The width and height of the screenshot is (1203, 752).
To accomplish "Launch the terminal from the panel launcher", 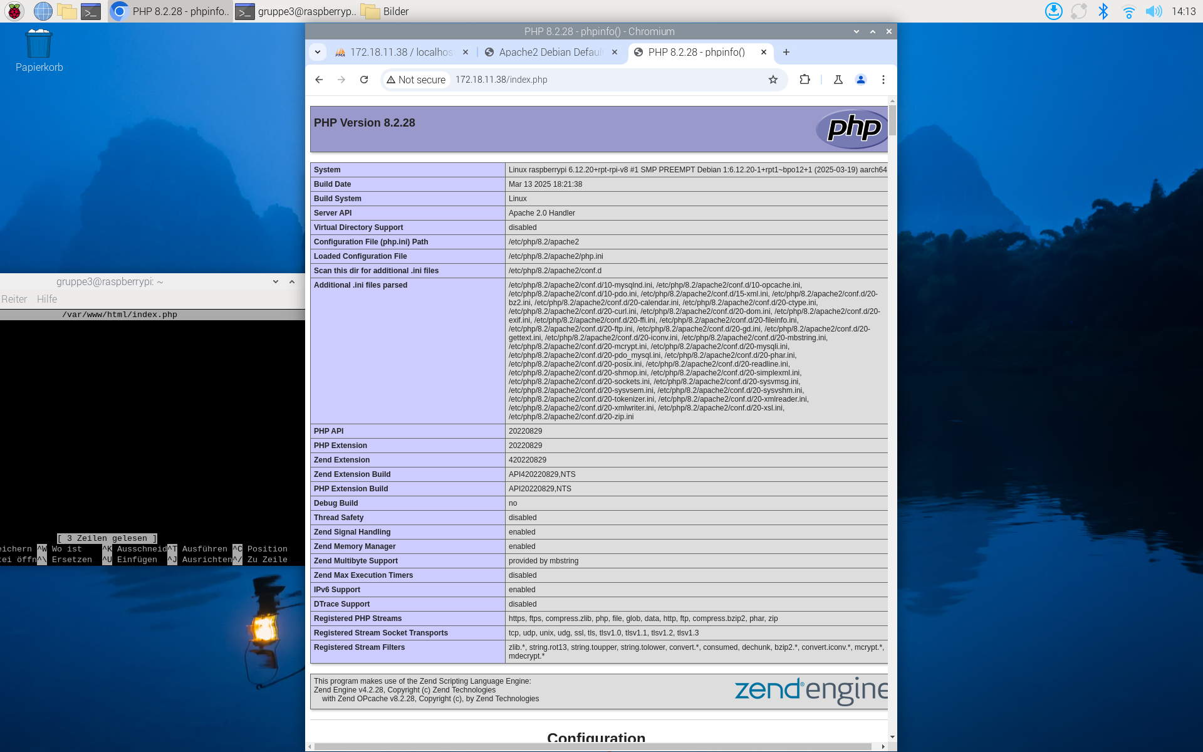I will tap(91, 11).
